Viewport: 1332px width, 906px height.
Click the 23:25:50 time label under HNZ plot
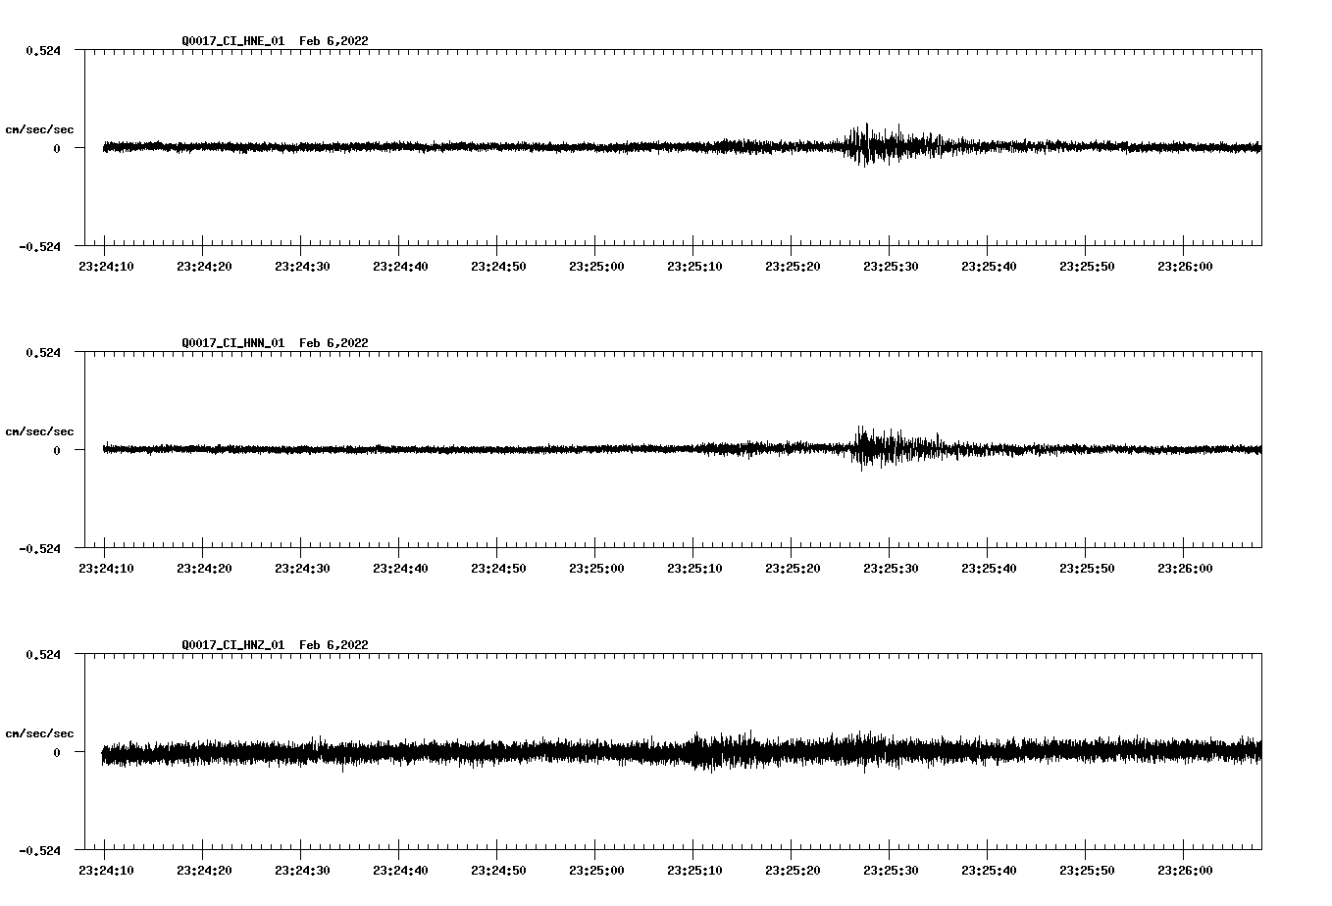(x=1087, y=871)
